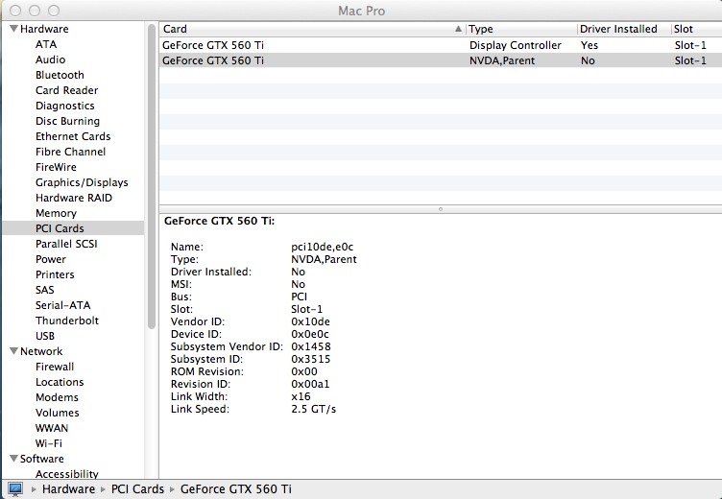Click the split pane divider handle
722x499 pixels.
click(441, 209)
